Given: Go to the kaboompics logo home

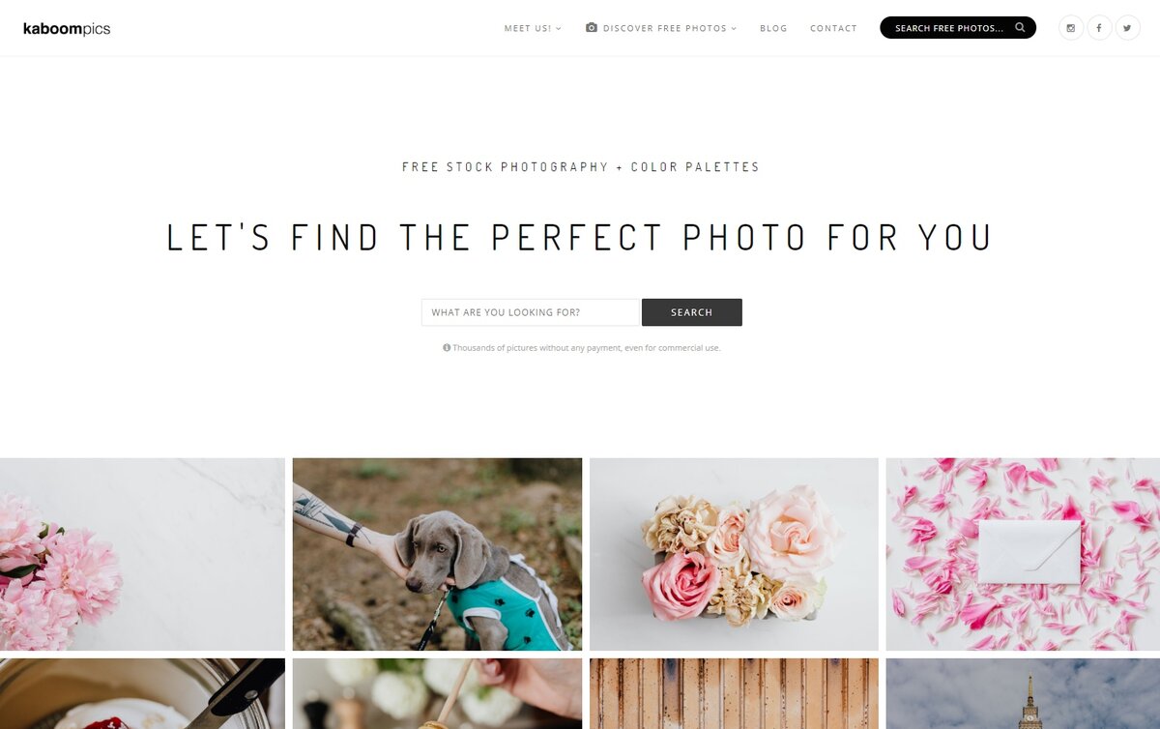Looking at the screenshot, I should [67, 29].
